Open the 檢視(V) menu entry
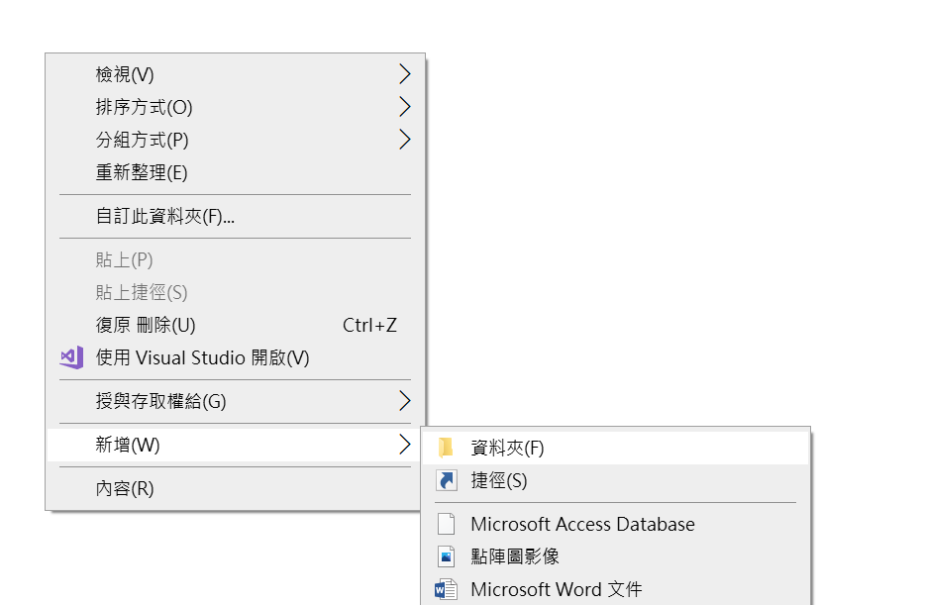The image size is (925, 605). [236, 74]
